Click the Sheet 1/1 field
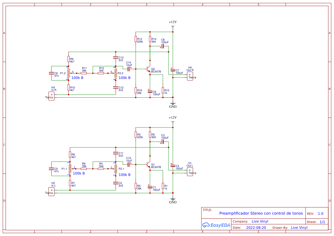Viewport: 334px width, 236px height. pyautogui.click(x=322, y=222)
